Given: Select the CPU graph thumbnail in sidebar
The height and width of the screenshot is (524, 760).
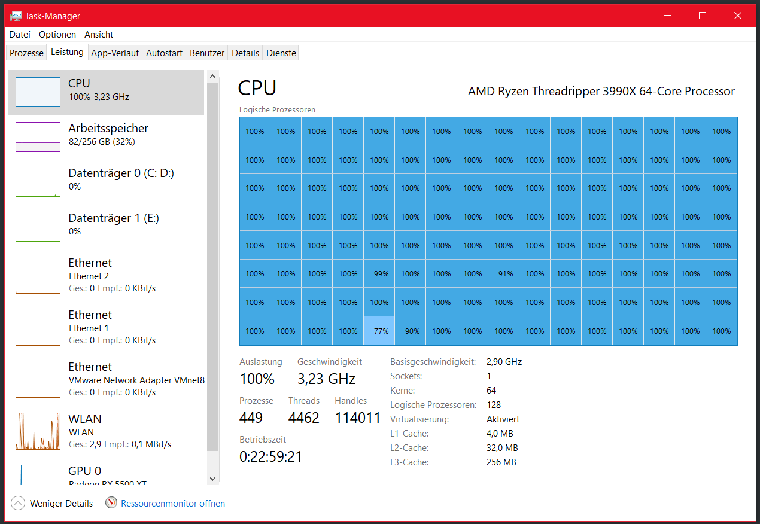Looking at the screenshot, I should tap(38, 92).
